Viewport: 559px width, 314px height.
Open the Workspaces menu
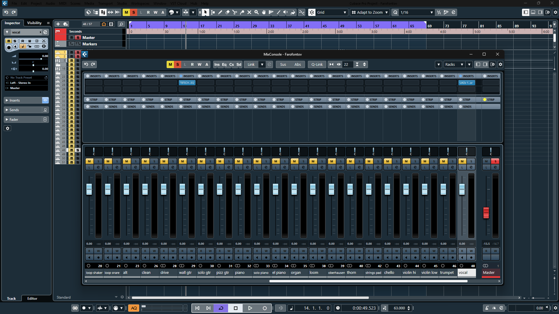coord(140,3)
